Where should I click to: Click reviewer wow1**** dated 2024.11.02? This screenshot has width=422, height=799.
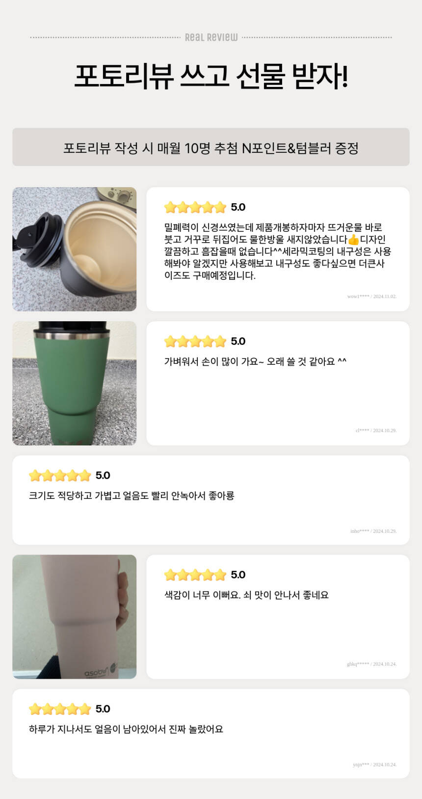(371, 297)
